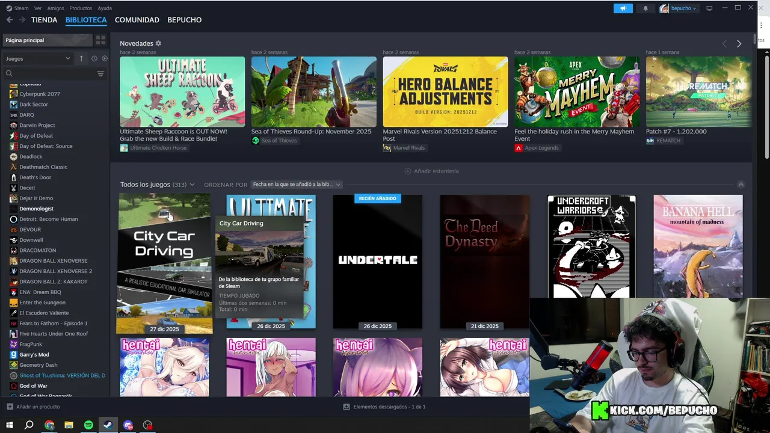Open Apex Legends news source link
The image size is (770, 433).
pyautogui.click(x=537, y=148)
